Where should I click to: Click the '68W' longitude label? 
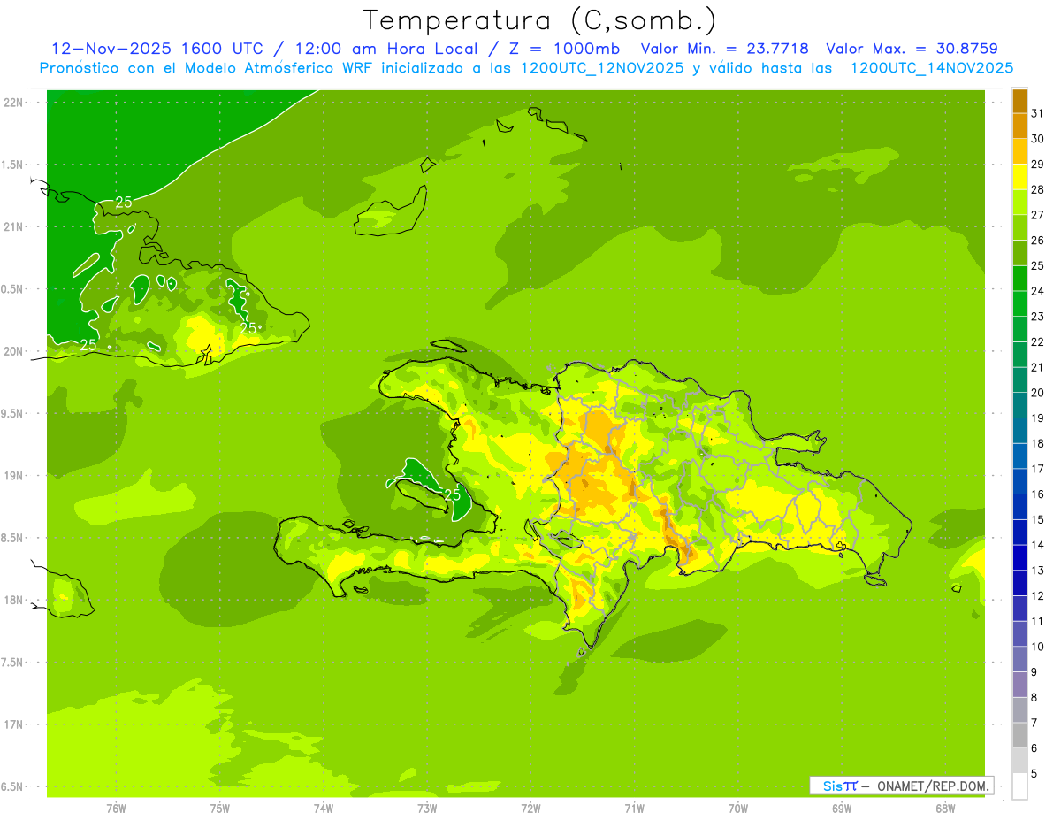point(945,809)
